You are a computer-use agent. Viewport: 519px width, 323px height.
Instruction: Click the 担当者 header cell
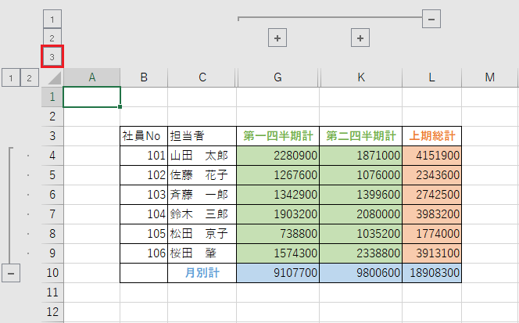pyautogui.click(x=202, y=136)
